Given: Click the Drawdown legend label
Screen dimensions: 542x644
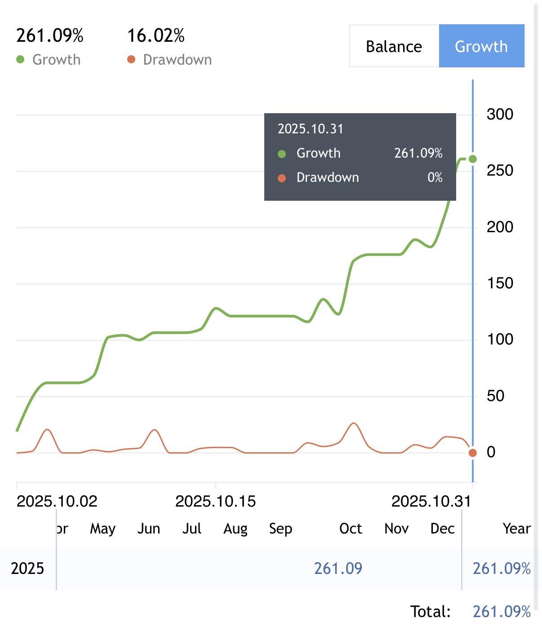Looking at the screenshot, I should pyautogui.click(x=177, y=60).
